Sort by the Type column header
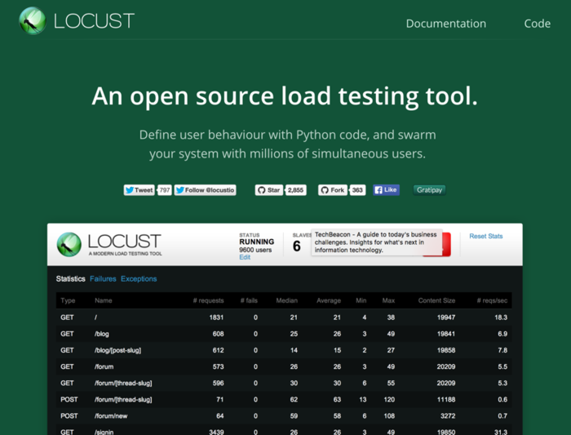The width and height of the screenshot is (571, 435). click(68, 300)
